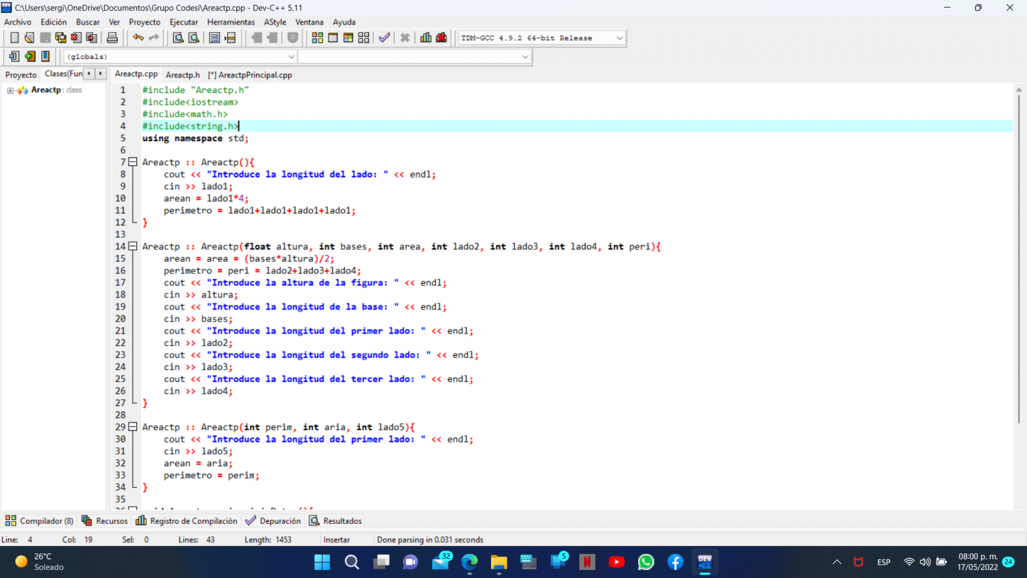Image resolution: width=1027 pixels, height=578 pixels.
Task: Collapse the code fold at line 14
Action: click(133, 247)
